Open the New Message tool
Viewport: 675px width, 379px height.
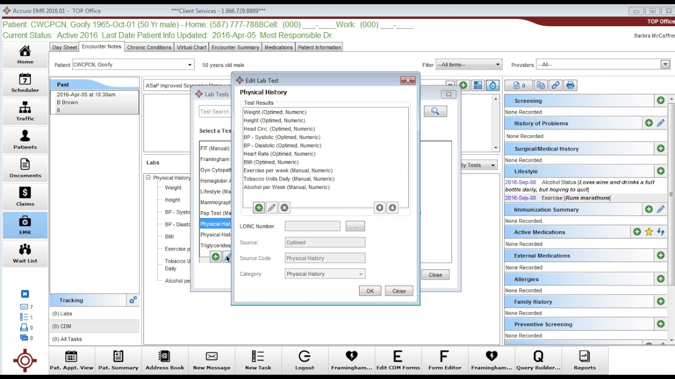point(211,361)
